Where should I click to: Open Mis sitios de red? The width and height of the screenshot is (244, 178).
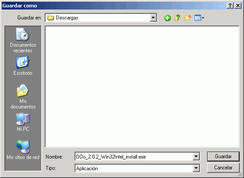pyautogui.click(x=23, y=150)
